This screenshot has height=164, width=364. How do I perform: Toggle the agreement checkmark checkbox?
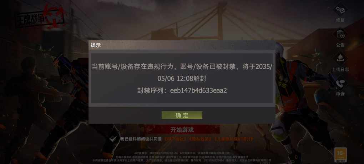pos(114,139)
